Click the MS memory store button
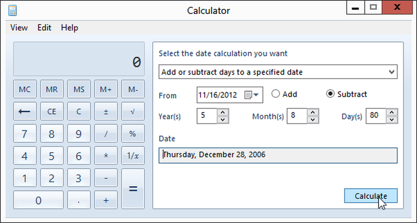The height and width of the screenshot is (223, 417). pyautogui.click(x=79, y=89)
